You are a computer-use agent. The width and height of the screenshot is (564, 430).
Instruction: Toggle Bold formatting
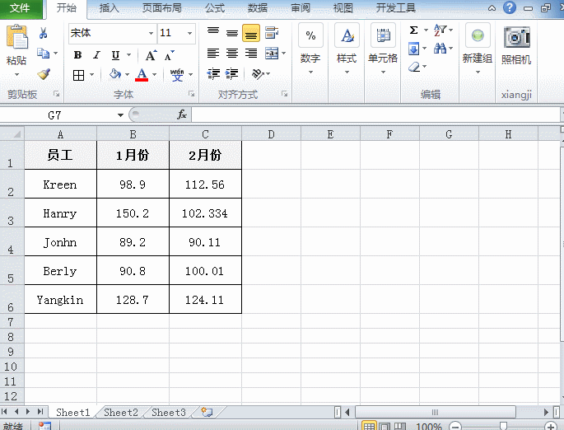pyautogui.click(x=77, y=55)
